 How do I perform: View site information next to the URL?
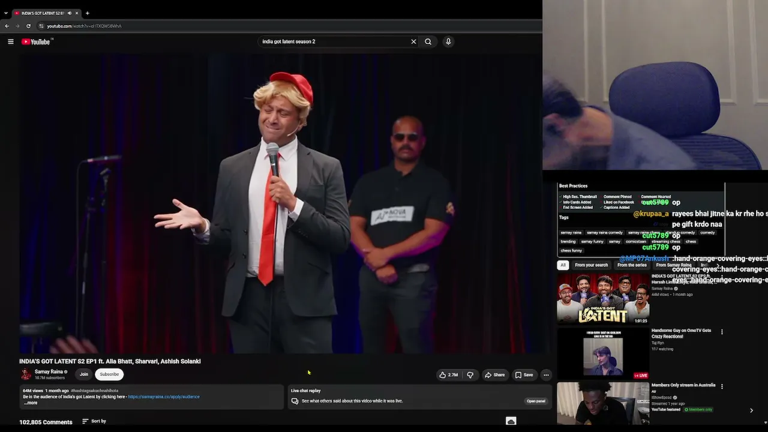point(41,26)
